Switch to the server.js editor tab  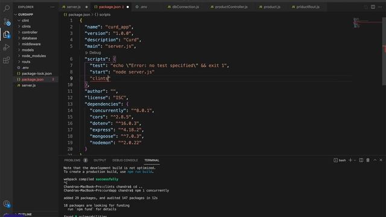coord(75,7)
